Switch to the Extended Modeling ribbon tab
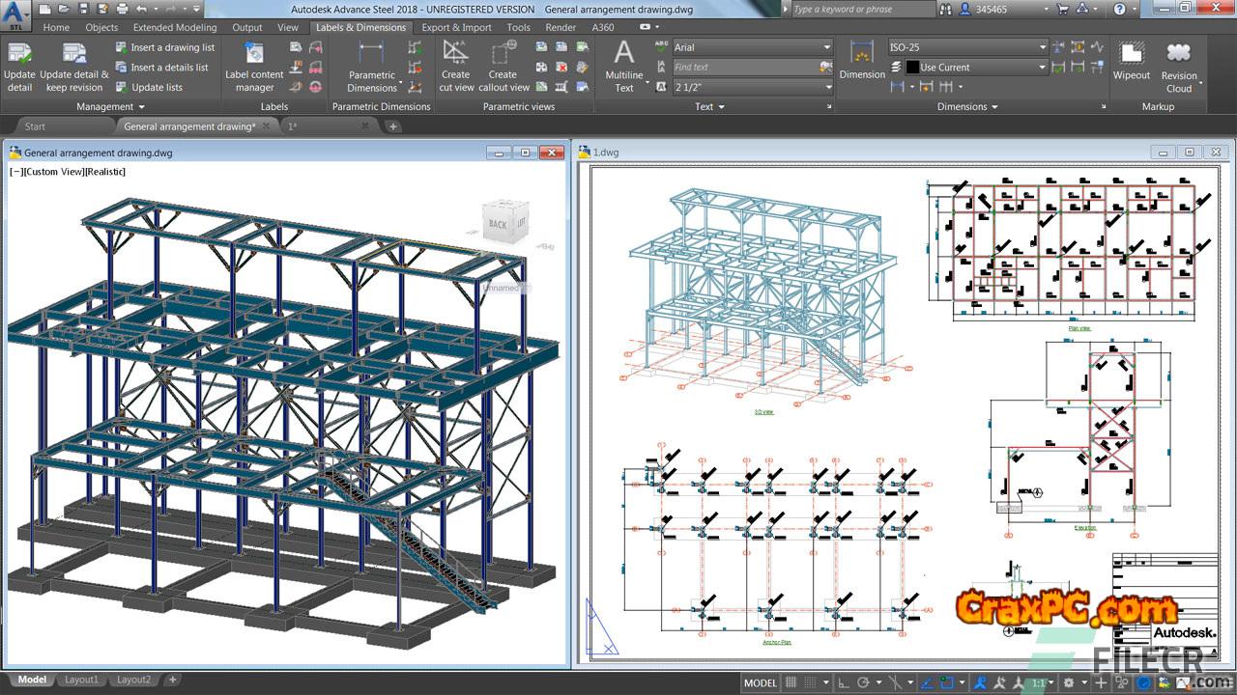This screenshot has width=1237, height=695. [175, 27]
